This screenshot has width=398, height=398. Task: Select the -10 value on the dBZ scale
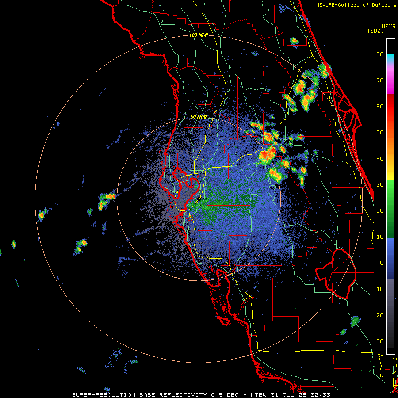tap(378, 289)
